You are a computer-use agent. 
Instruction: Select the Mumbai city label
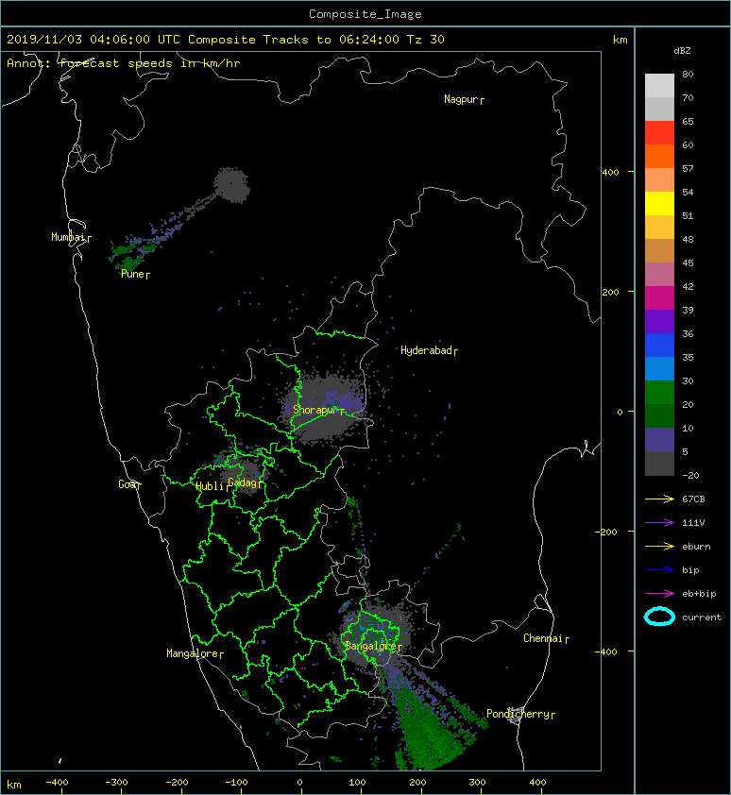[71, 237]
